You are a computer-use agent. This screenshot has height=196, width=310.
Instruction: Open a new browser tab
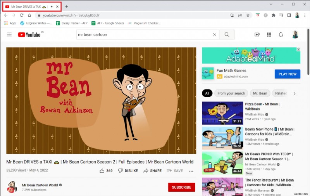[x=67, y=7]
